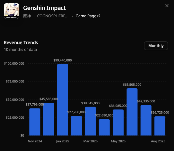
Task: Click the Jan 2025 axis label
Action: coord(63,141)
